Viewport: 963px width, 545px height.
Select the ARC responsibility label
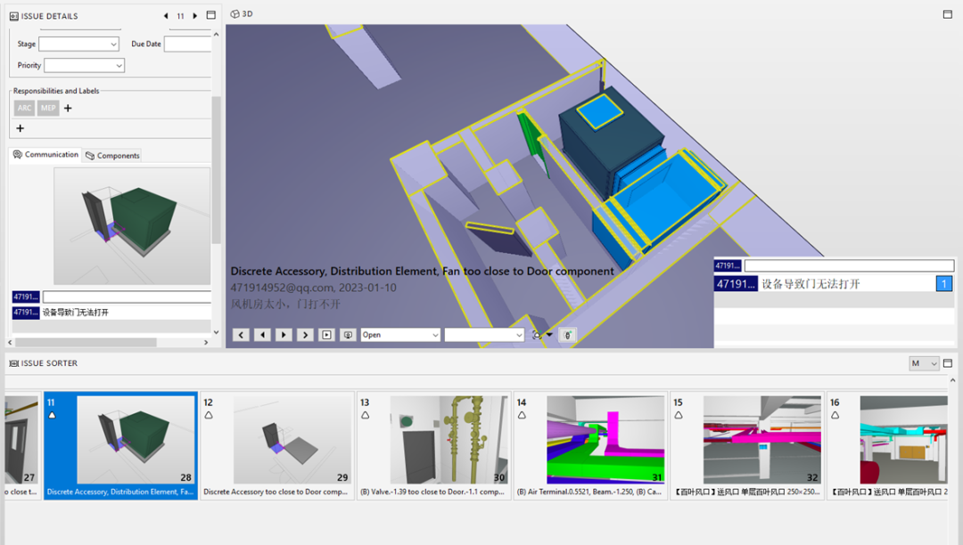coord(24,108)
